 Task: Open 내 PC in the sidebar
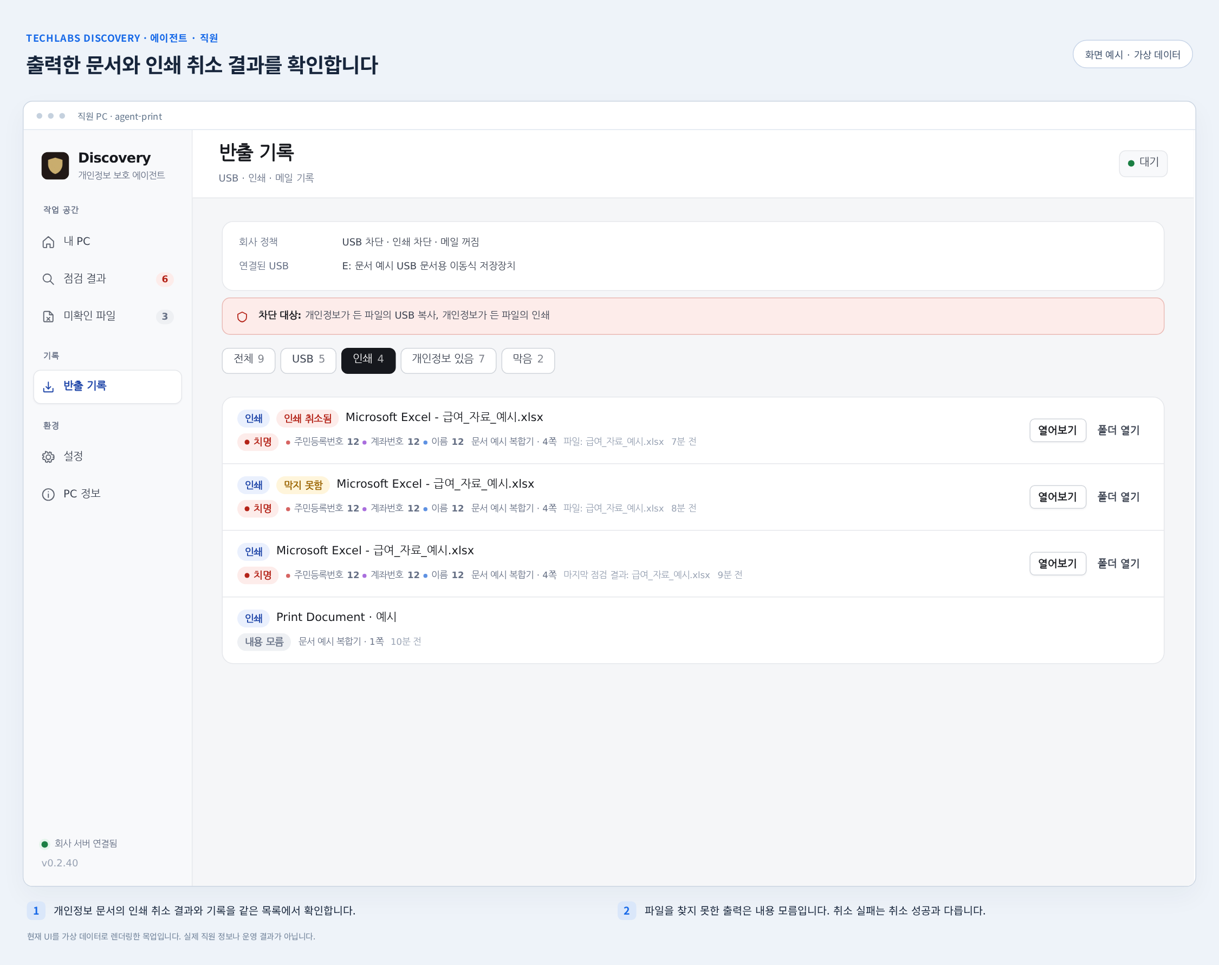pyautogui.click(x=107, y=242)
